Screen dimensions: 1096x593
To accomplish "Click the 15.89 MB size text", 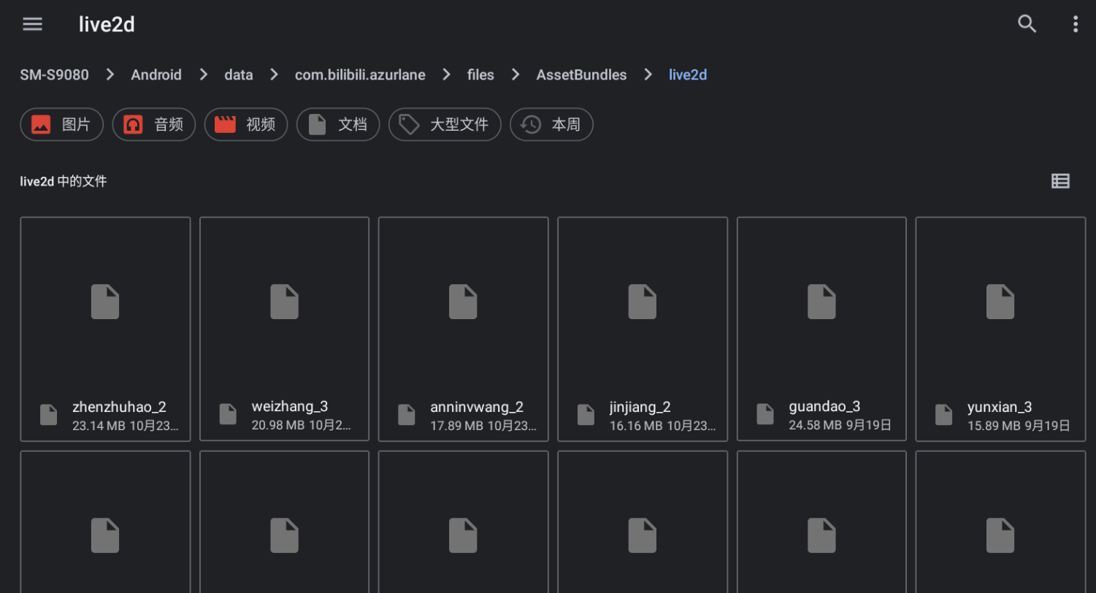I will (x=994, y=425).
